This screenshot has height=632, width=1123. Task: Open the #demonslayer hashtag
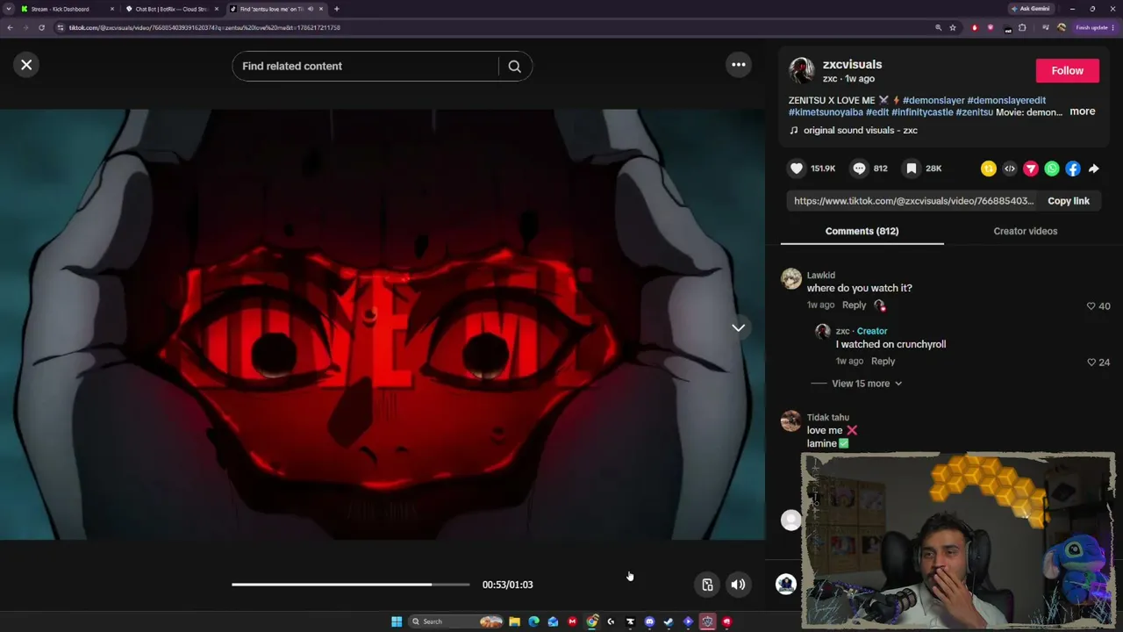(933, 100)
